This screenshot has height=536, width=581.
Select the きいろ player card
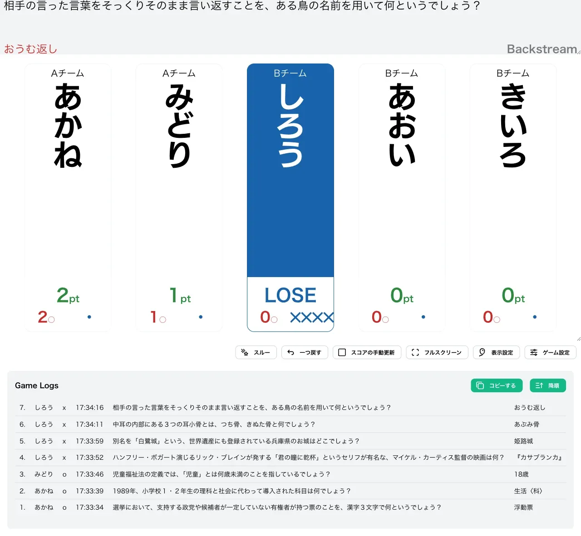(513, 198)
